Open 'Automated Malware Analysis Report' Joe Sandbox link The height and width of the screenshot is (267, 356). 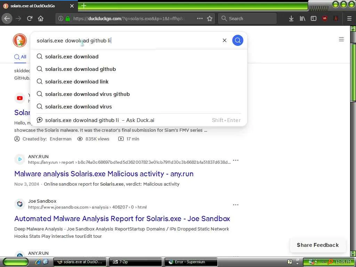click(x=122, y=218)
